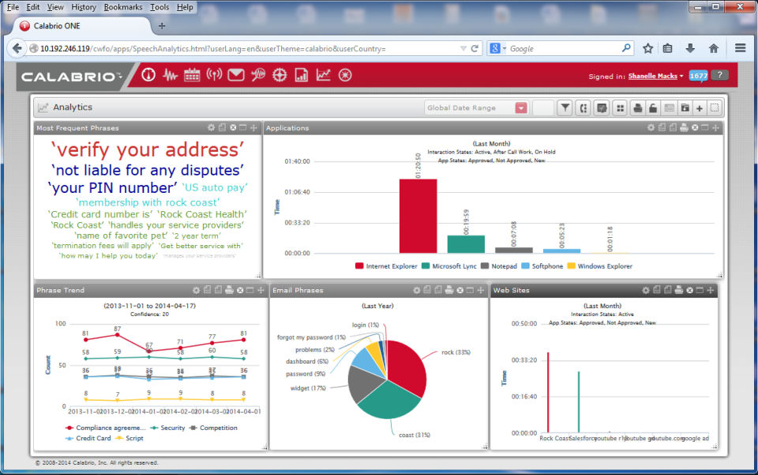Toggle Competition series in Phrase Trend legend

[x=213, y=428]
